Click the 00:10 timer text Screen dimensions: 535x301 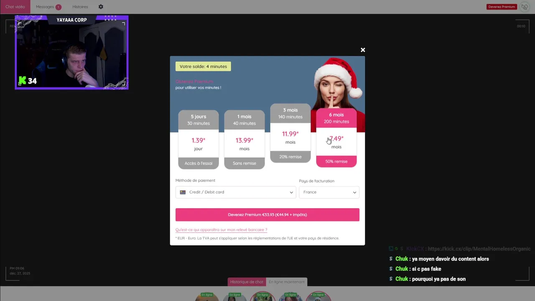[521, 26]
